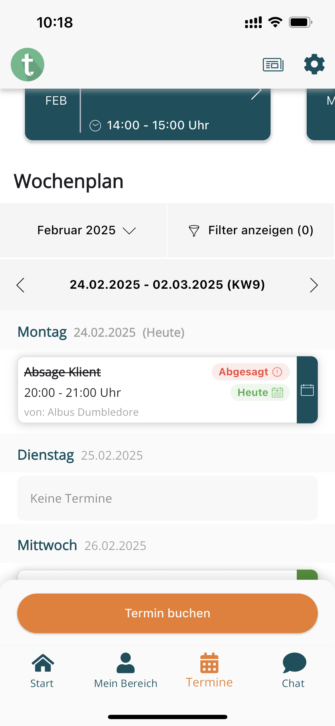Tap the week range 24.02.2025 - 02.03.2025 label
335x726 pixels.
pyautogui.click(x=167, y=285)
